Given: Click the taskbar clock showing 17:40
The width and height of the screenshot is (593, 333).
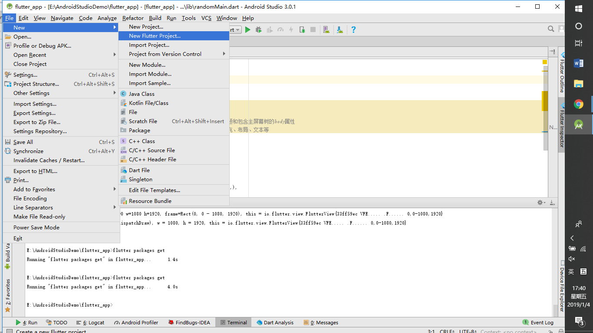Looking at the screenshot, I should (x=579, y=288).
